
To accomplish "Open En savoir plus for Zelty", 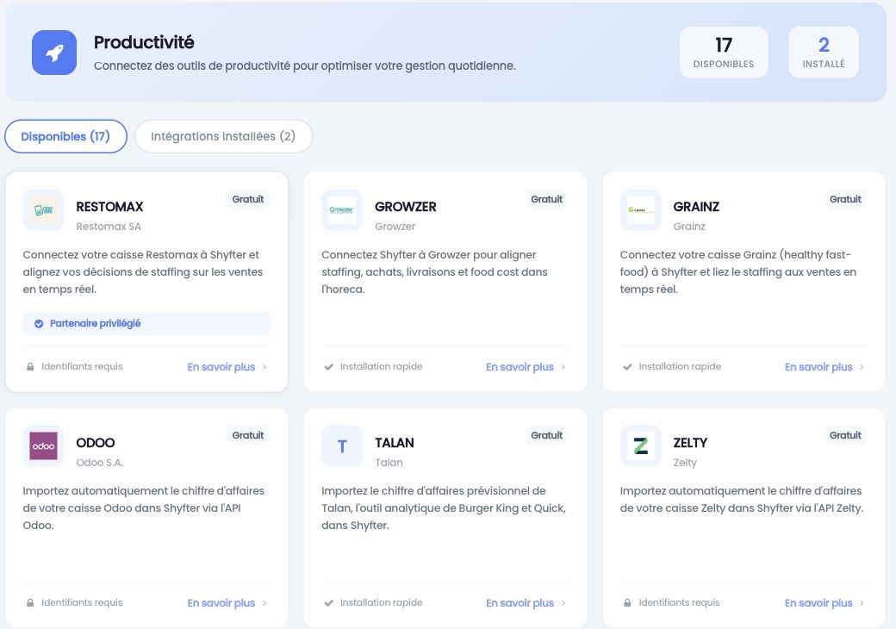I will click(818, 603).
